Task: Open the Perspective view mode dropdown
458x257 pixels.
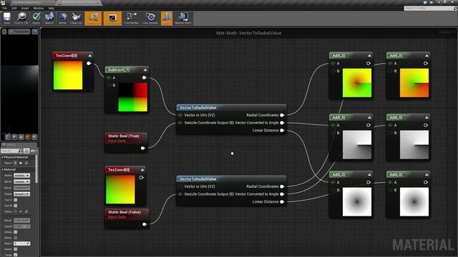Action: (x=19, y=31)
